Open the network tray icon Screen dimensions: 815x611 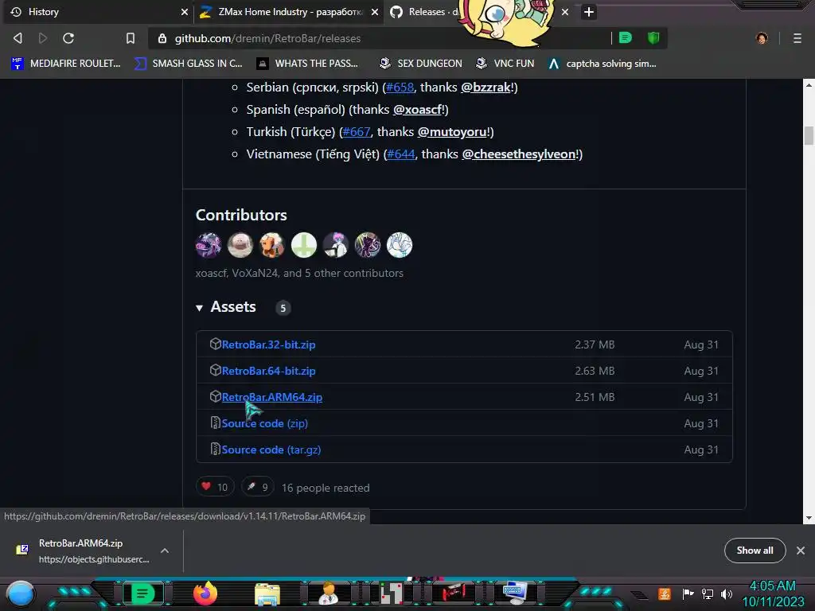[708, 593]
